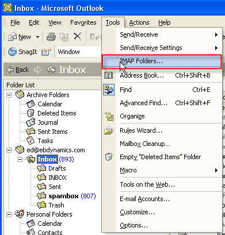Expand the Macro submenu
The image size is (225, 235).
(x=216, y=170)
